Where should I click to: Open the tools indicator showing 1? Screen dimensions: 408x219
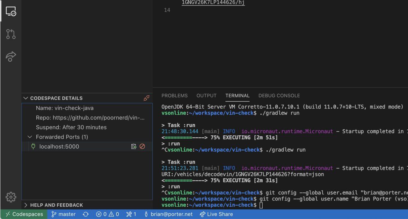[131, 214]
